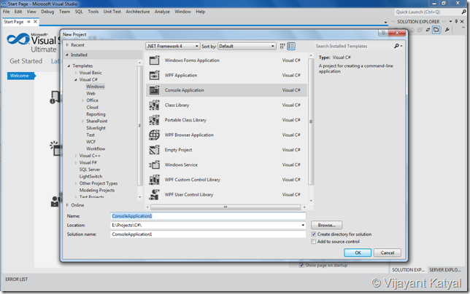The width and height of the screenshot is (470, 294).
Task: Open the Debug menu
Action: 47,12
